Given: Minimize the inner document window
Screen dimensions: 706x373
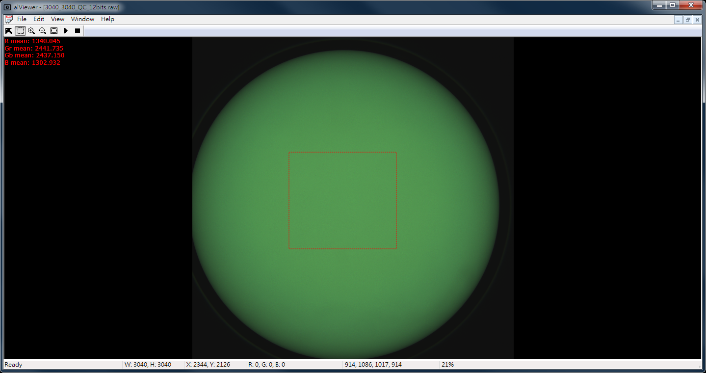Looking at the screenshot, I should coord(679,20).
